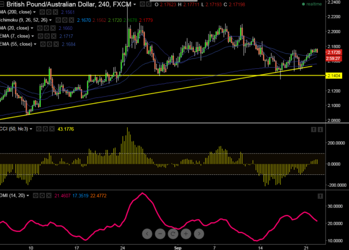Move the DMI pane up
This screenshot has width=349, height=250.
coord(320,196)
